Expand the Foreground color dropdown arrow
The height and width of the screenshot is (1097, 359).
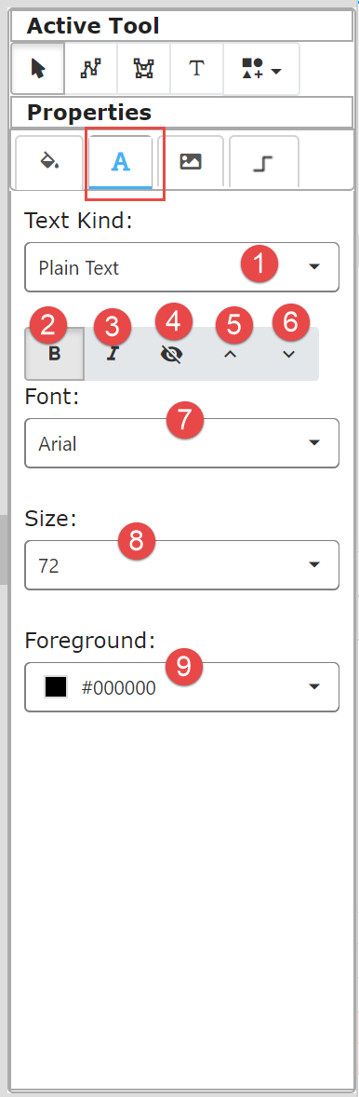(314, 687)
